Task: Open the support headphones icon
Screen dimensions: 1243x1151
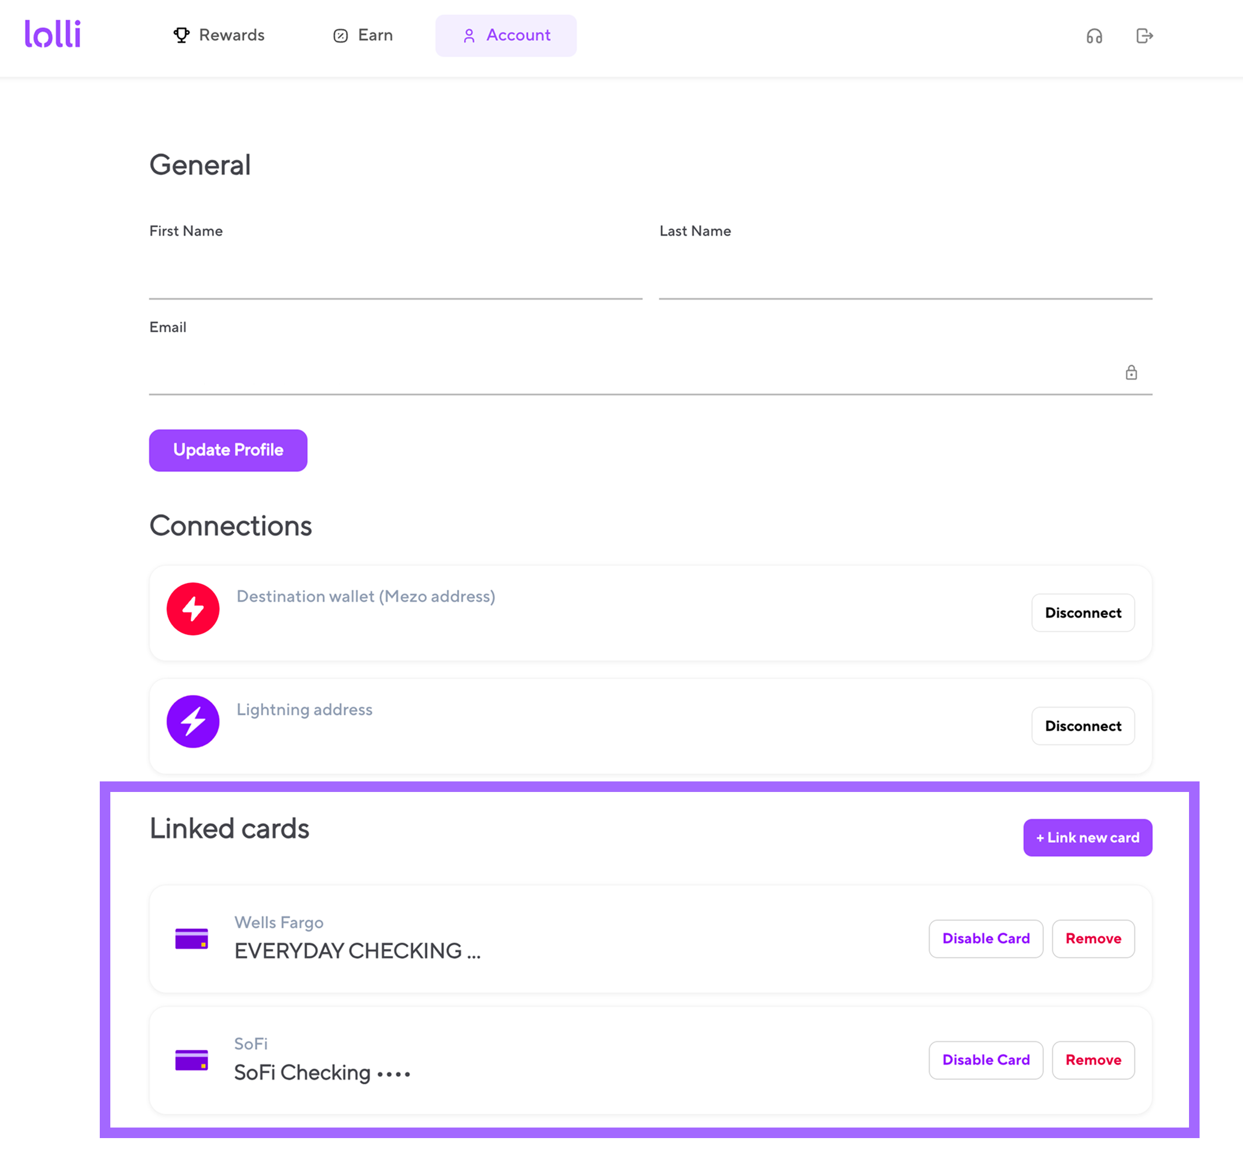Action: (1094, 36)
